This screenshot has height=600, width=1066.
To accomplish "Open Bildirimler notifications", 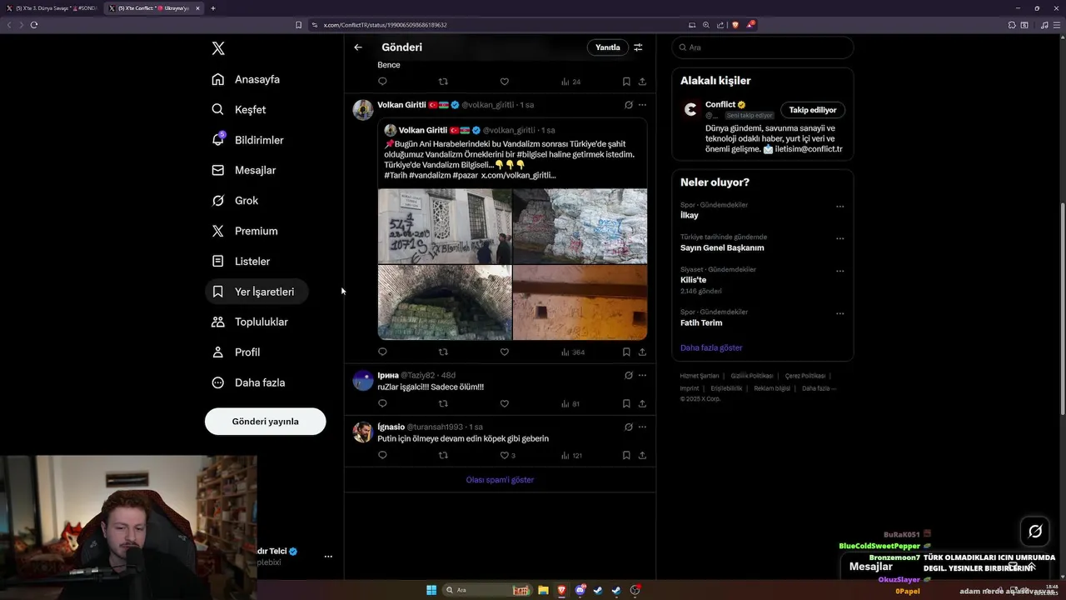I will 247,140.
